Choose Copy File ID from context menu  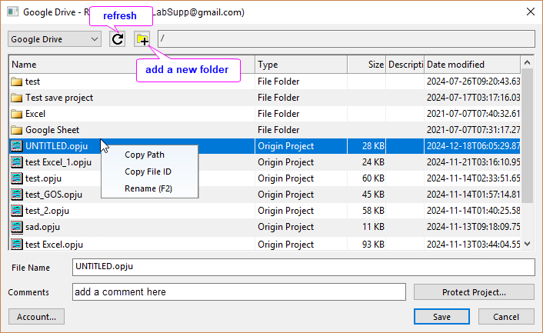[149, 171]
